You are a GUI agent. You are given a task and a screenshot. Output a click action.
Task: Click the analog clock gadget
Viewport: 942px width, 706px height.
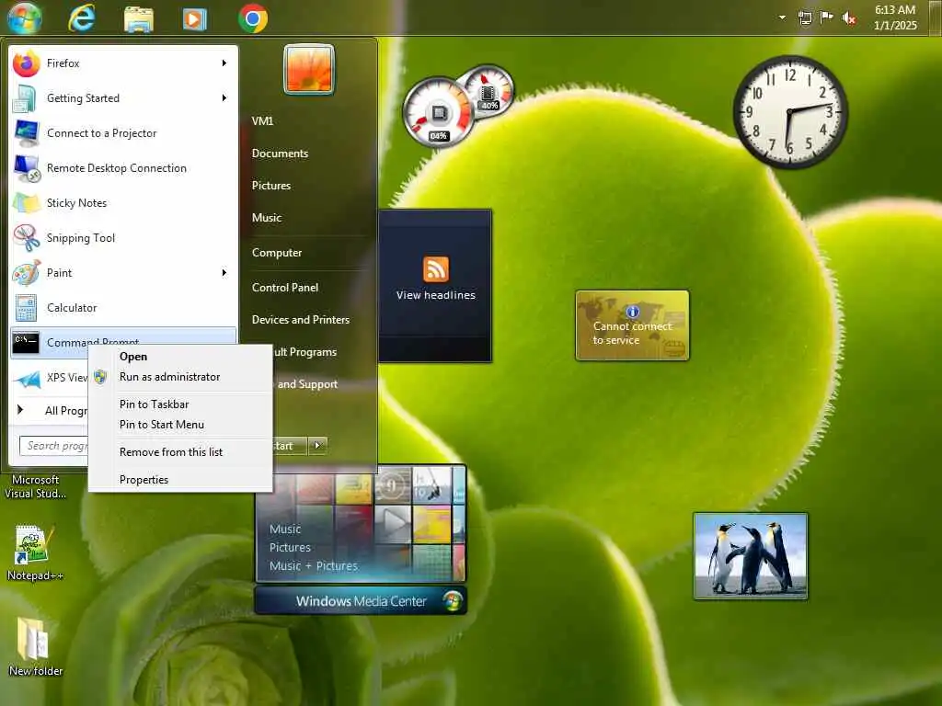click(x=790, y=111)
